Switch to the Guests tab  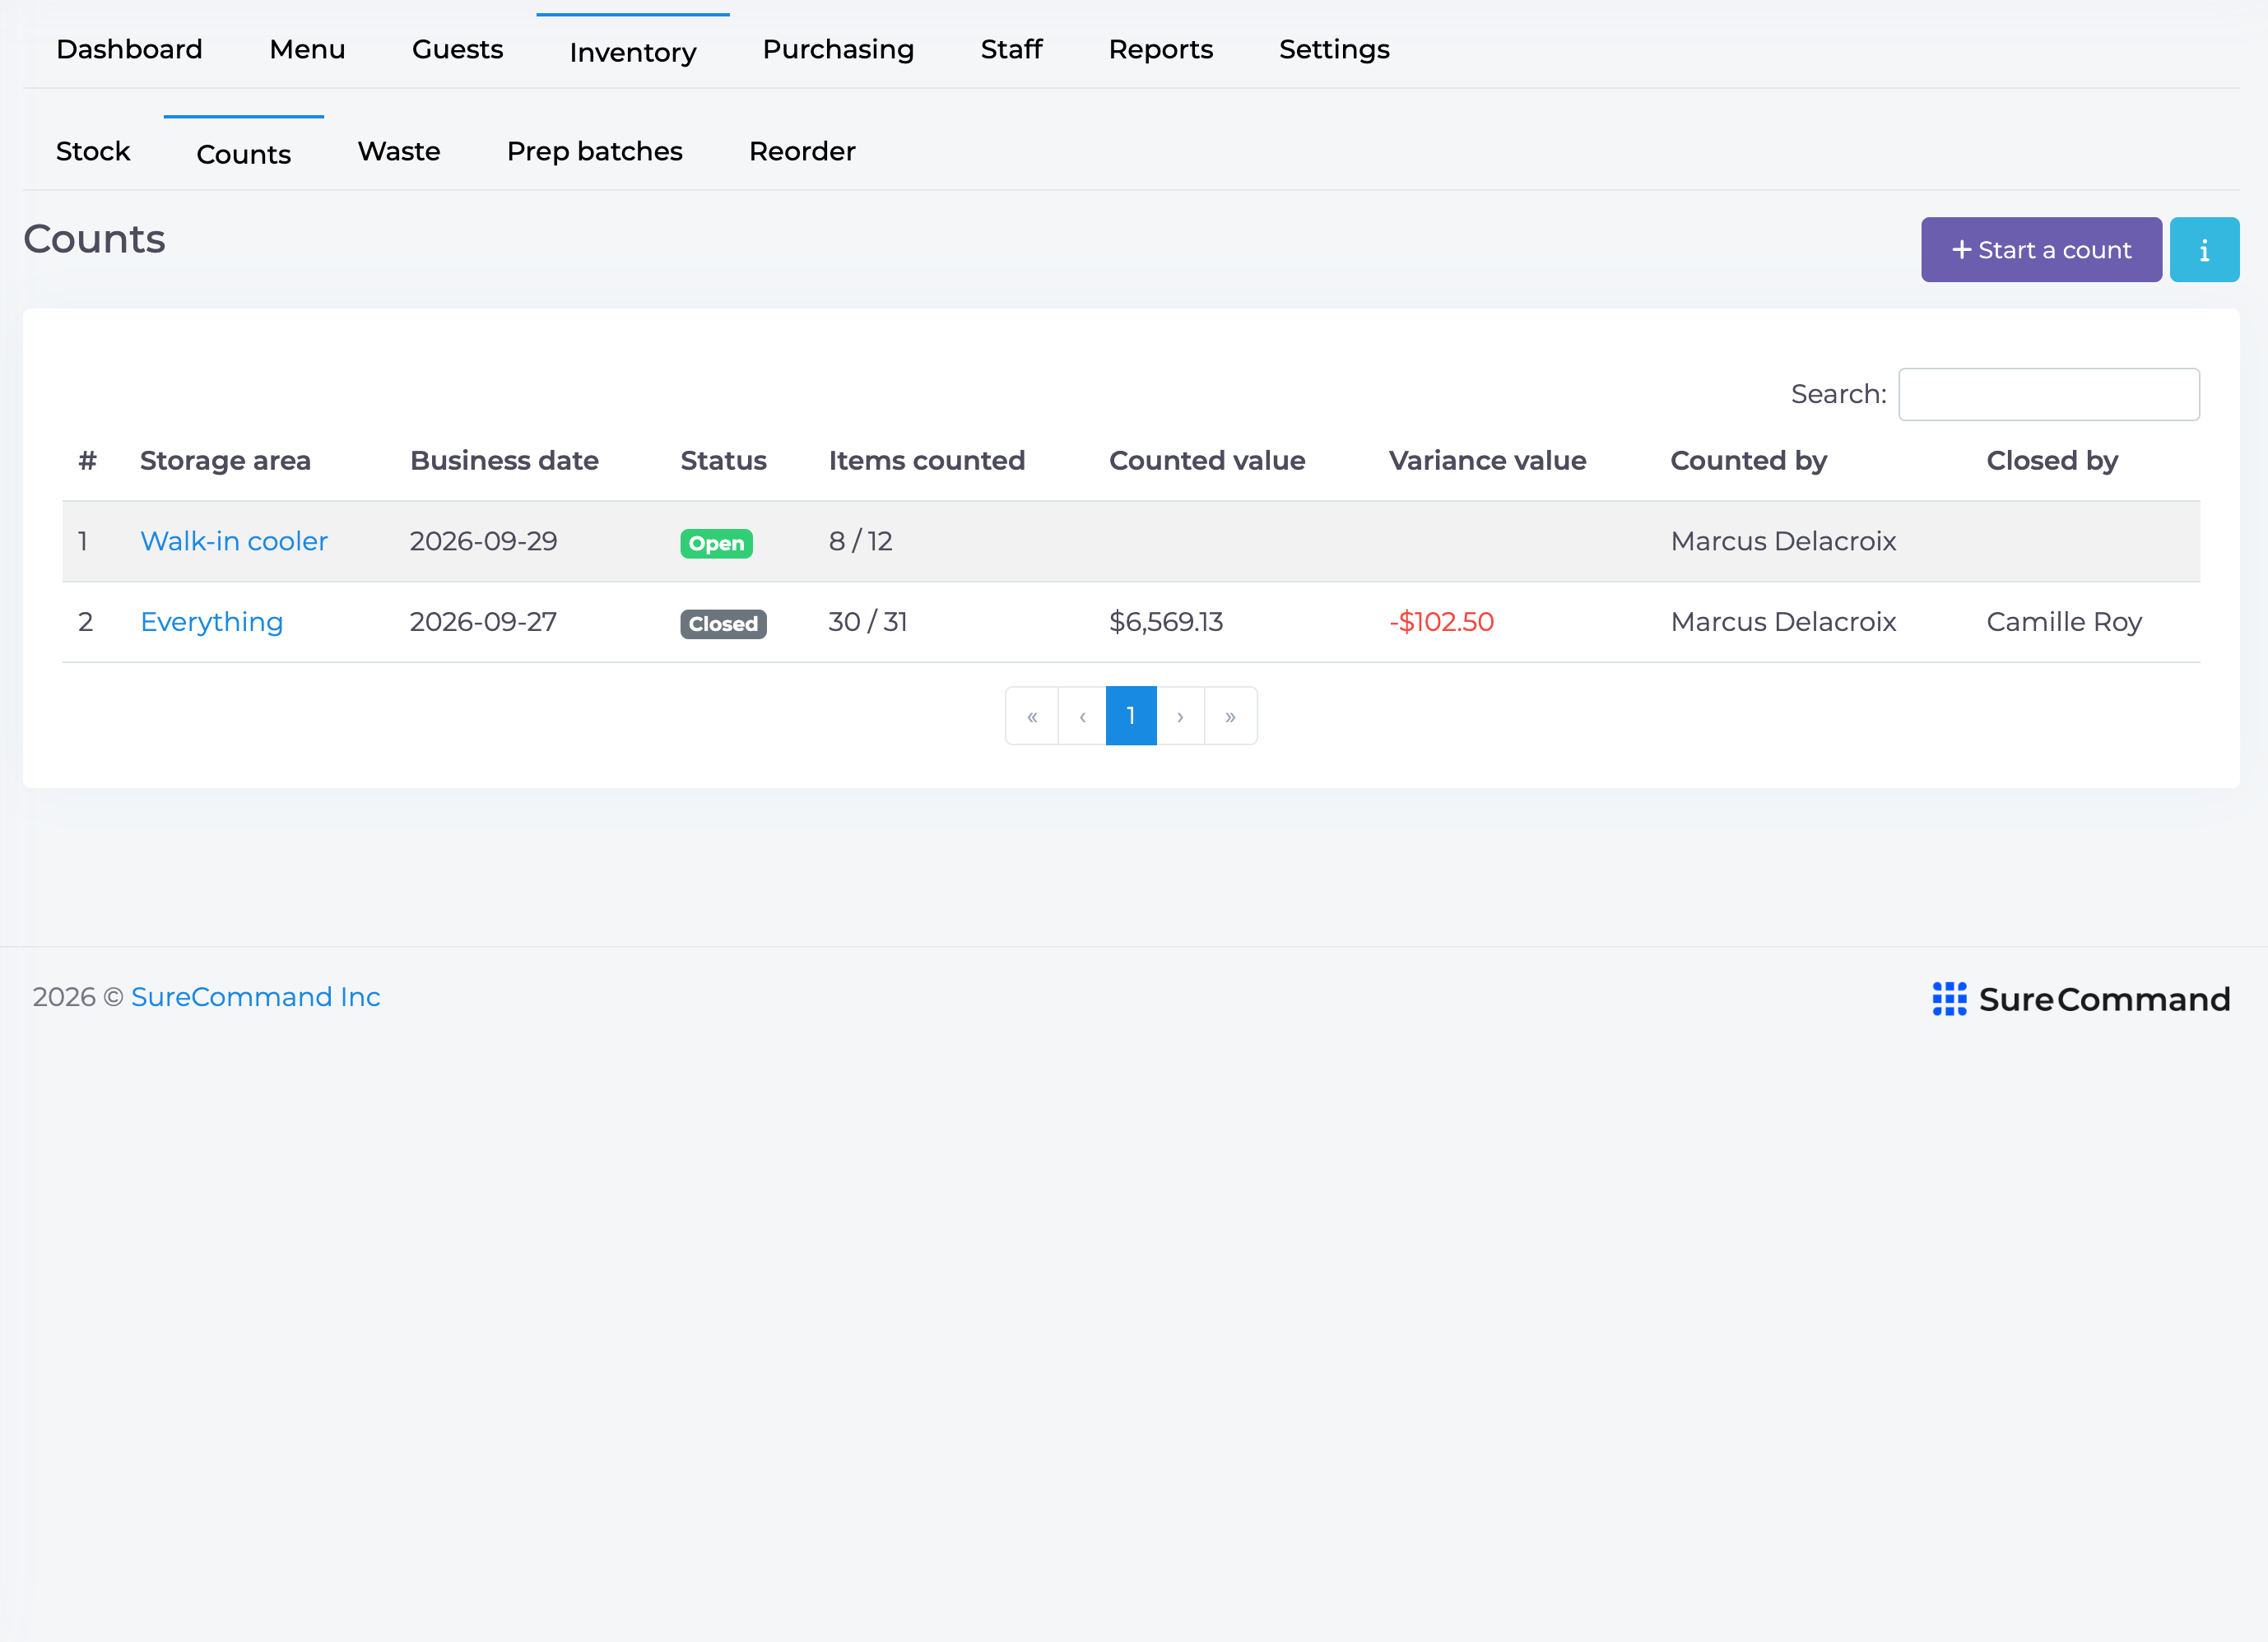457,49
